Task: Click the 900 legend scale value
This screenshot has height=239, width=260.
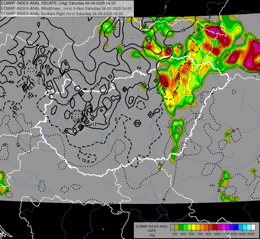Action: [x=208, y=234]
